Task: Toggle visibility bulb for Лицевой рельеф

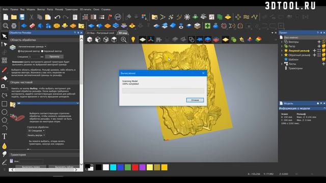Action: (x=324, y=50)
